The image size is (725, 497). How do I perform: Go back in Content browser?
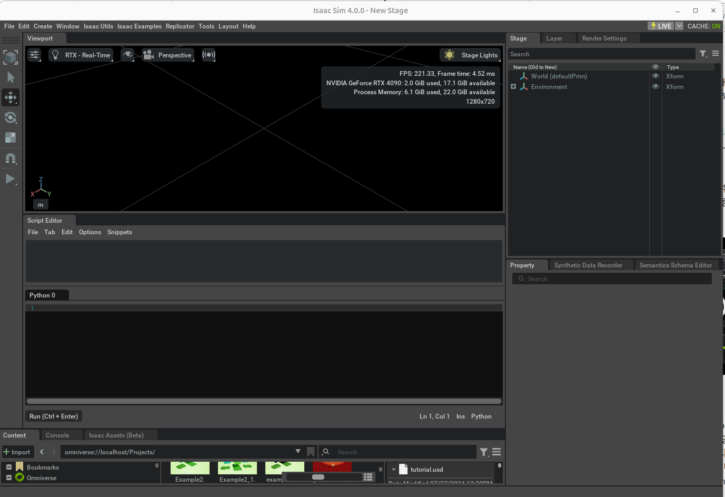coord(42,452)
